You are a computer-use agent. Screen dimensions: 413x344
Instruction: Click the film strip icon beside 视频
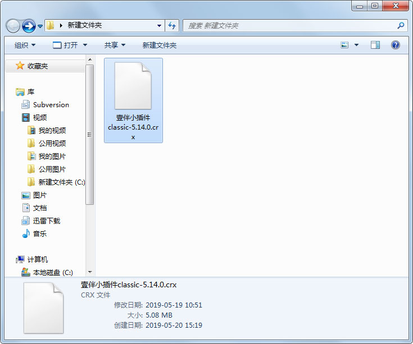pyautogui.click(x=26, y=117)
